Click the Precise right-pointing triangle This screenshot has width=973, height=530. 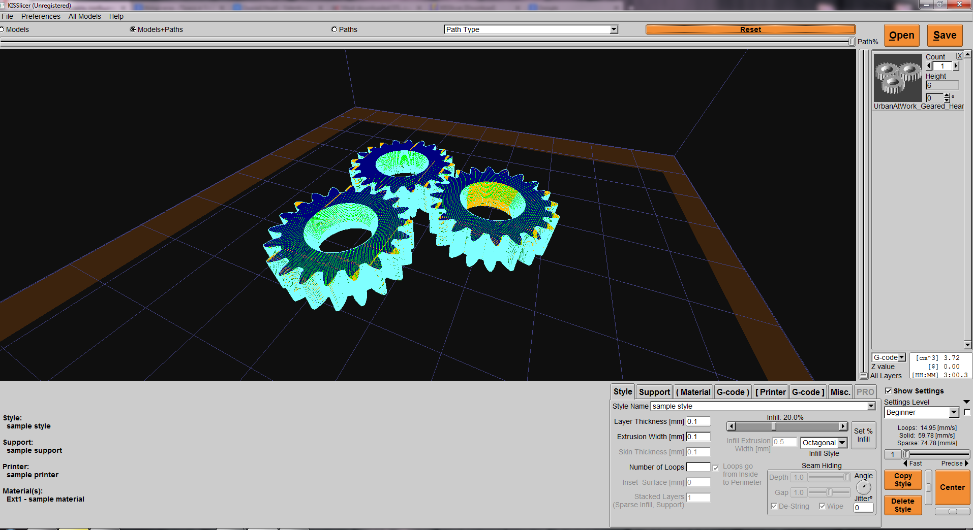tap(966, 463)
